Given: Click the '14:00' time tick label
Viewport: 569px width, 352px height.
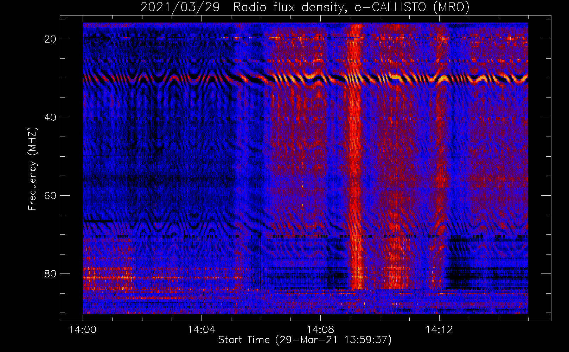Looking at the screenshot, I should 83,330.
